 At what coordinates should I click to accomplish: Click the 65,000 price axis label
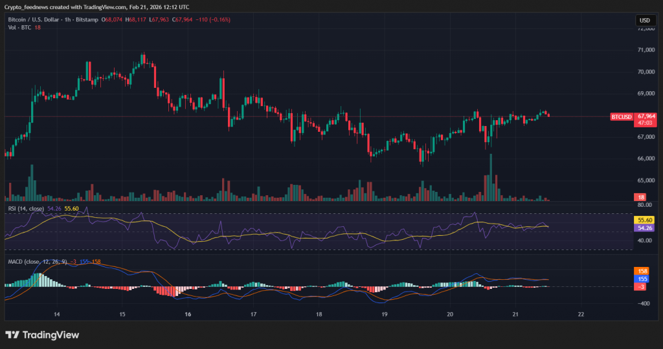click(x=646, y=180)
